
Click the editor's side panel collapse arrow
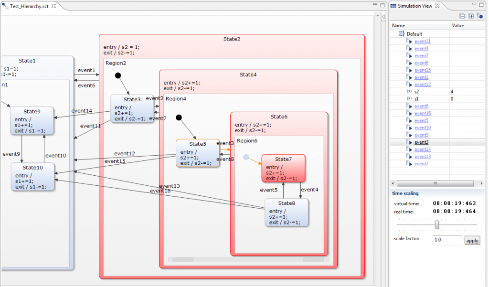tap(383, 16)
